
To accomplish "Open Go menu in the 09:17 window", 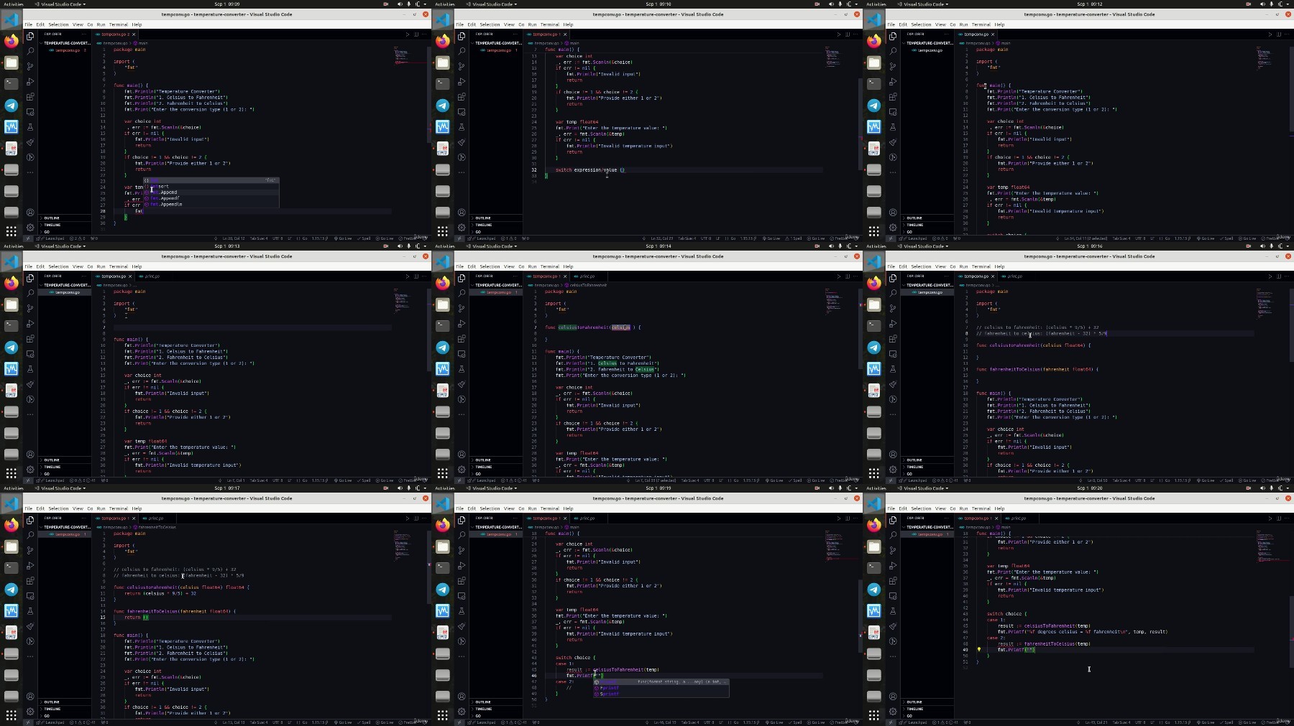I will tap(90, 508).
